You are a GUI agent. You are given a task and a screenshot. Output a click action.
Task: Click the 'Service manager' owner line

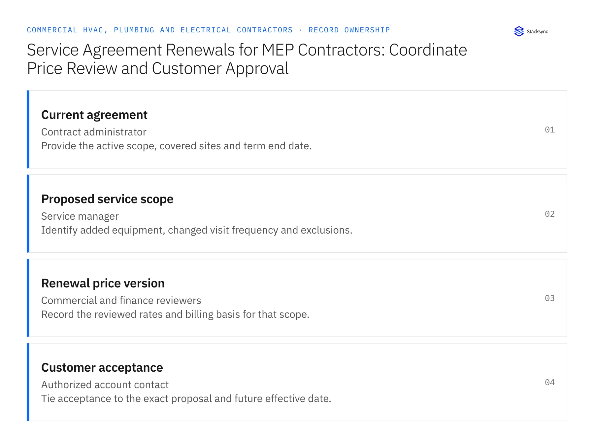point(80,216)
